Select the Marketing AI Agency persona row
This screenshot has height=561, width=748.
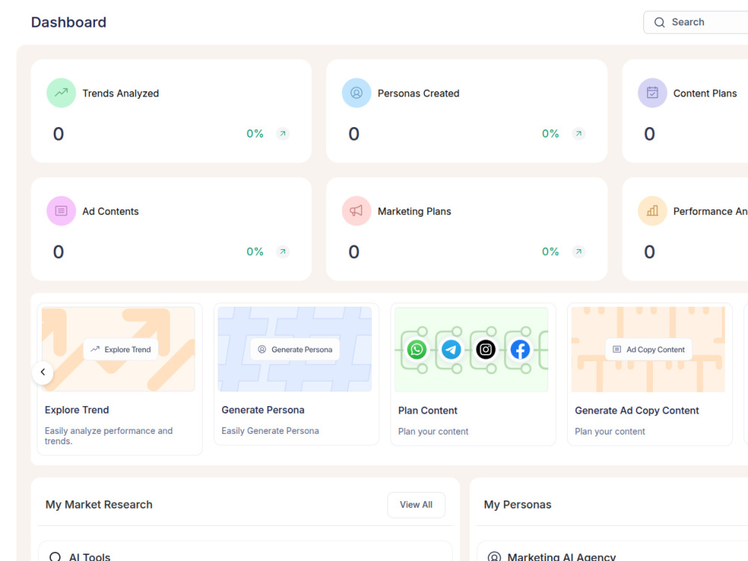coord(613,551)
